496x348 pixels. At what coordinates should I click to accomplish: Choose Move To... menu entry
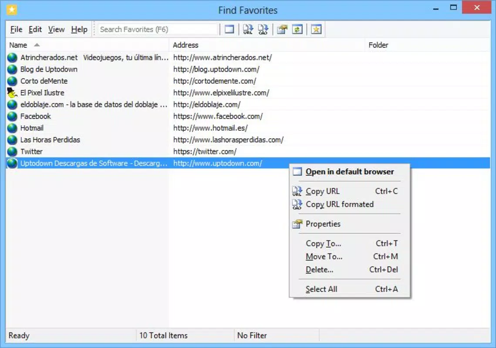pyautogui.click(x=350, y=256)
